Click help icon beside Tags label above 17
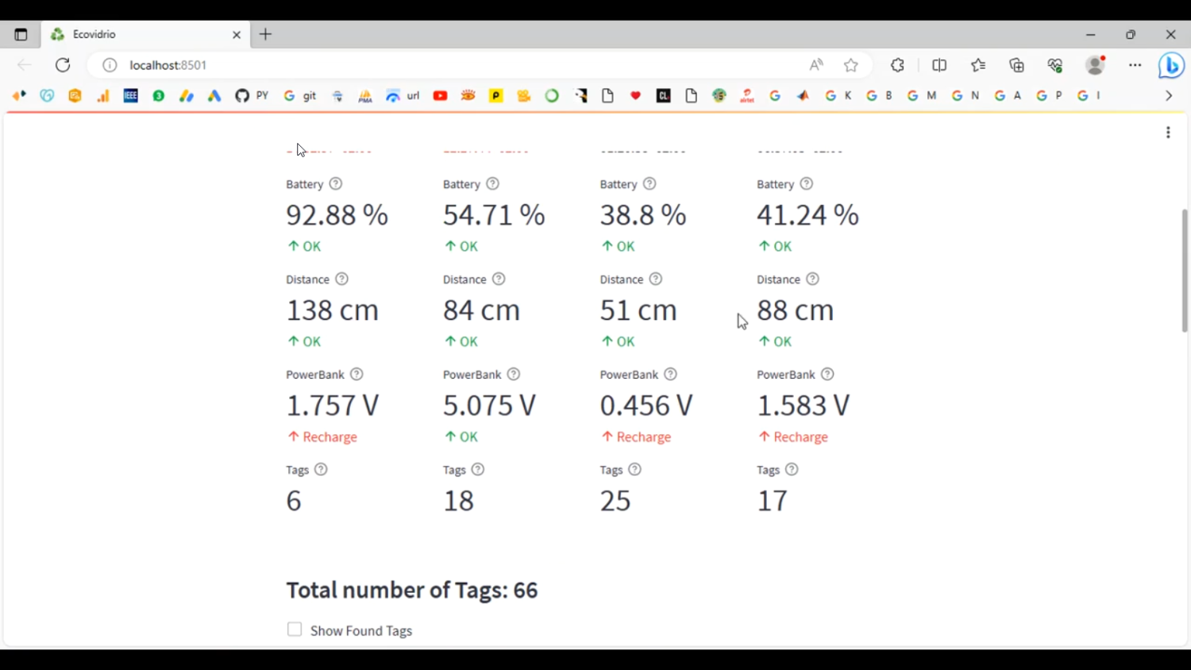The width and height of the screenshot is (1191, 670). (792, 470)
